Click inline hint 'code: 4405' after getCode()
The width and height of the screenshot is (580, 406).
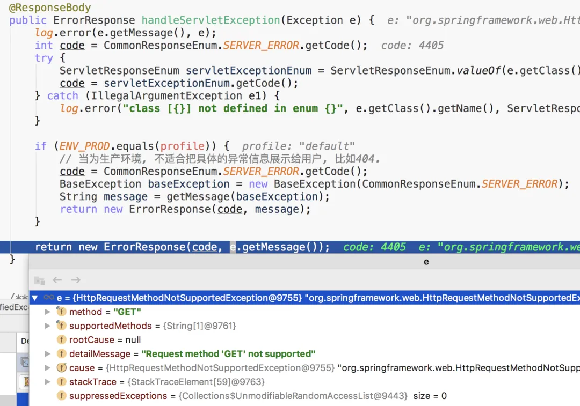coord(412,46)
